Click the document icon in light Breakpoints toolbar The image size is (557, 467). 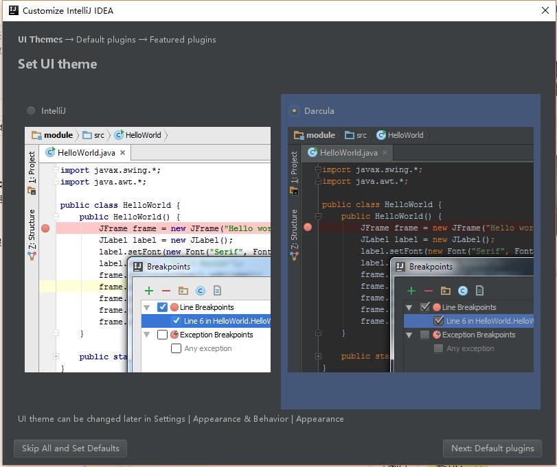pyautogui.click(x=218, y=291)
